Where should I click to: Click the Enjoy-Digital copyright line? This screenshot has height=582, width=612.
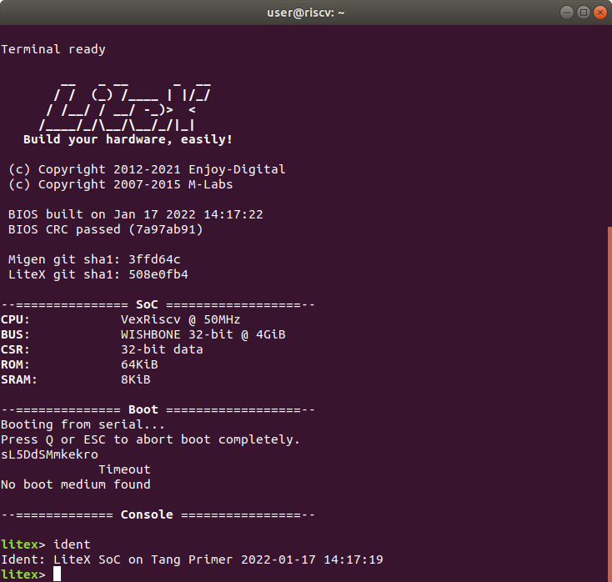point(147,169)
